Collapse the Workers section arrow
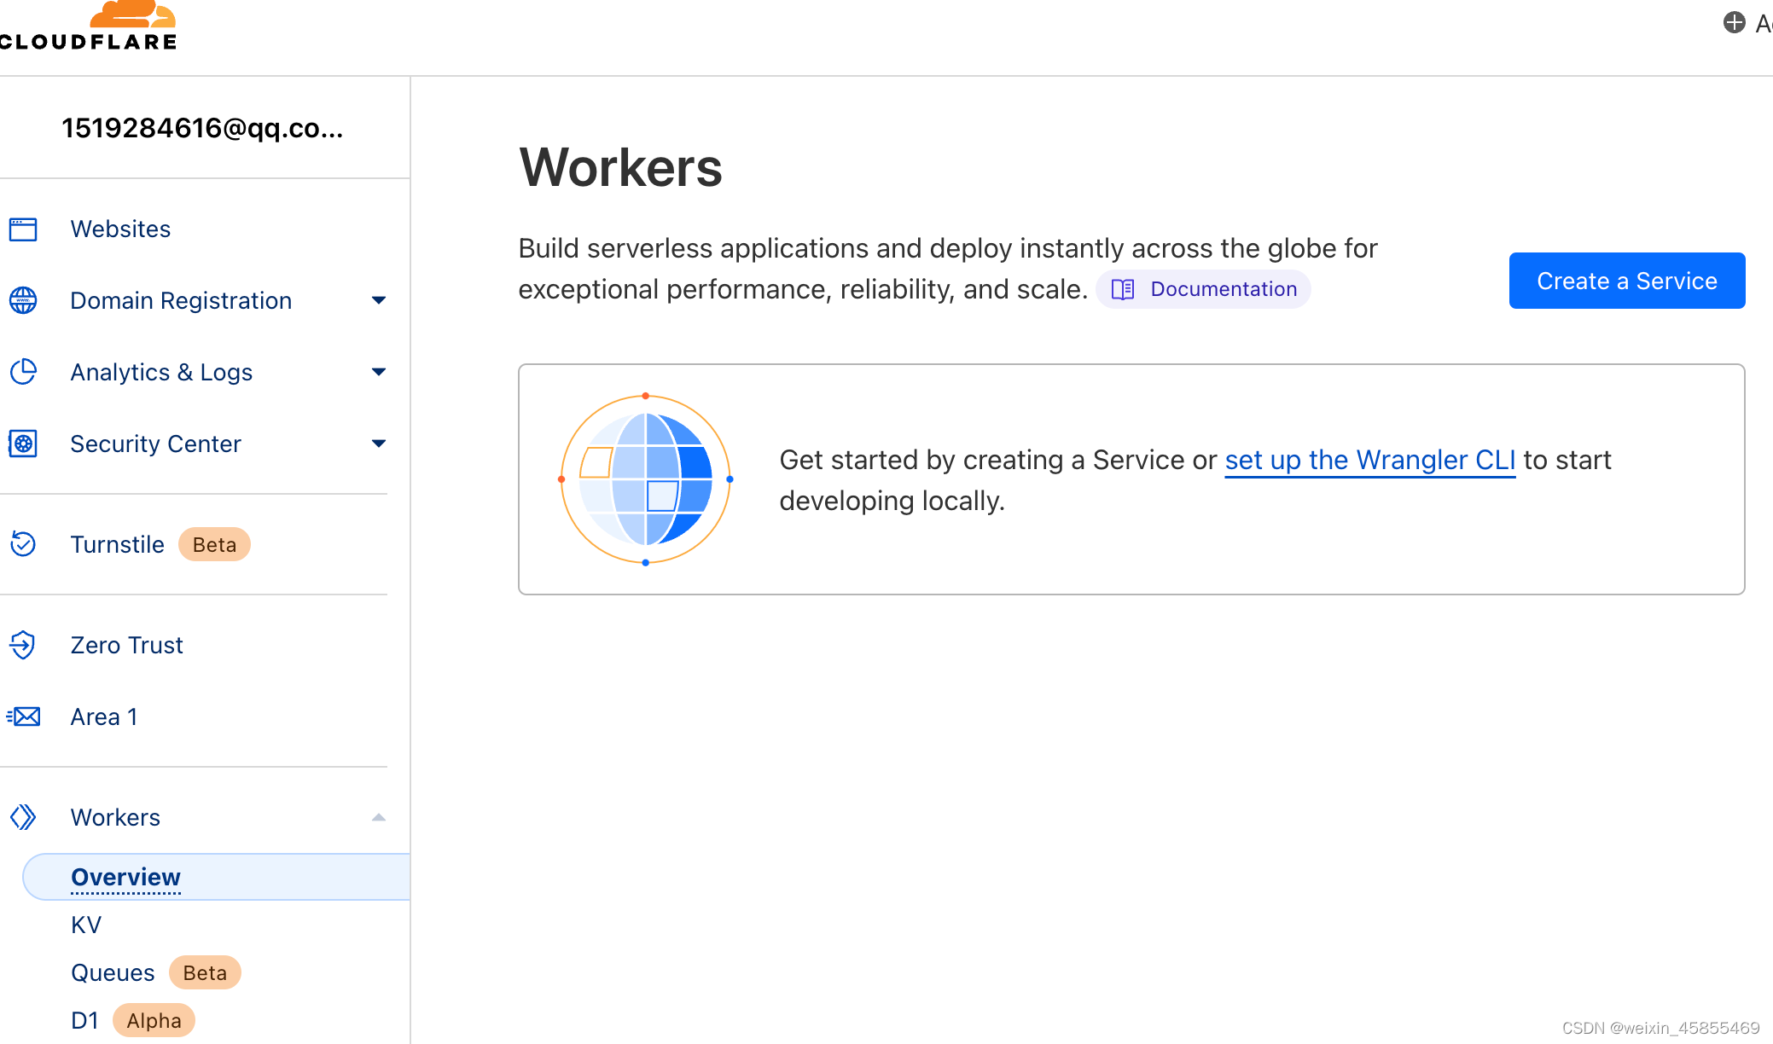Screen dimensions: 1773x1044 379,817
